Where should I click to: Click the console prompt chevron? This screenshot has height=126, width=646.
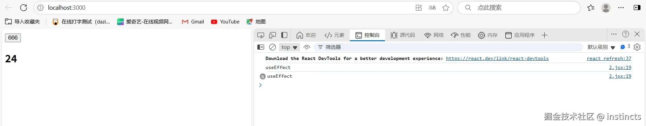pyautogui.click(x=260, y=85)
